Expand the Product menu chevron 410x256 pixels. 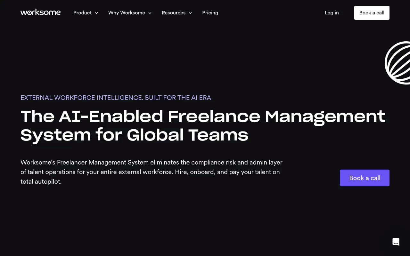coord(96,13)
